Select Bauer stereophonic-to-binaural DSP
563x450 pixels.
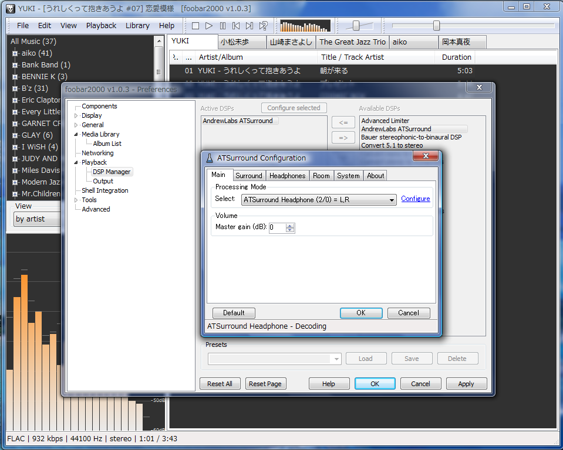click(x=412, y=137)
